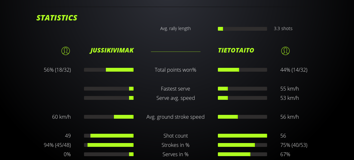Image resolution: width=354 pixels, height=160 pixels.
Task: Click the STATISTICS heading
Action: point(57,18)
